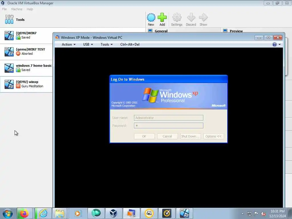Click the XP icon of (QEMU) winxp VM

(x=9, y=84)
